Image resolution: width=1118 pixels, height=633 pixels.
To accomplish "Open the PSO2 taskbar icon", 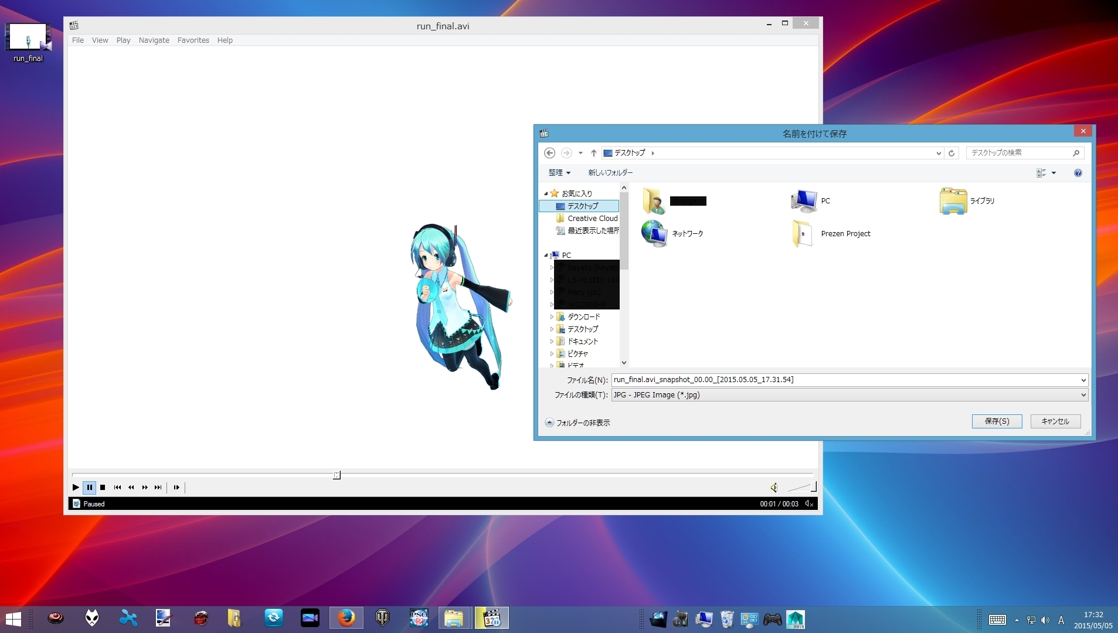I will coord(419,618).
